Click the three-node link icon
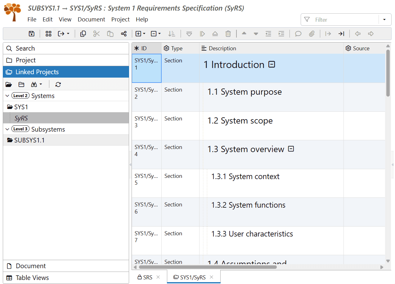The height and width of the screenshot is (284, 395). [x=124, y=34]
